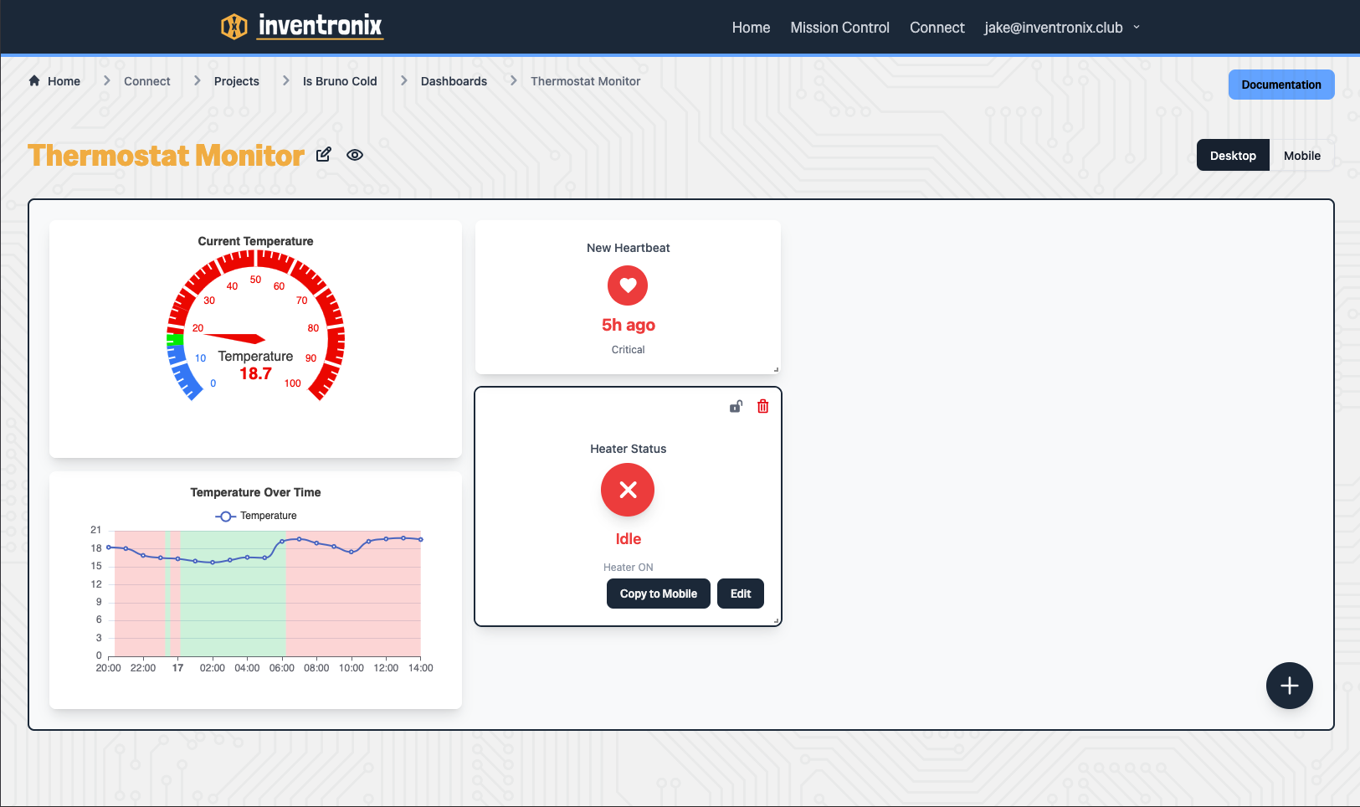Image resolution: width=1360 pixels, height=807 pixels.
Task: Toggle the unlock icon on Heater Status widget
Action: pos(736,405)
